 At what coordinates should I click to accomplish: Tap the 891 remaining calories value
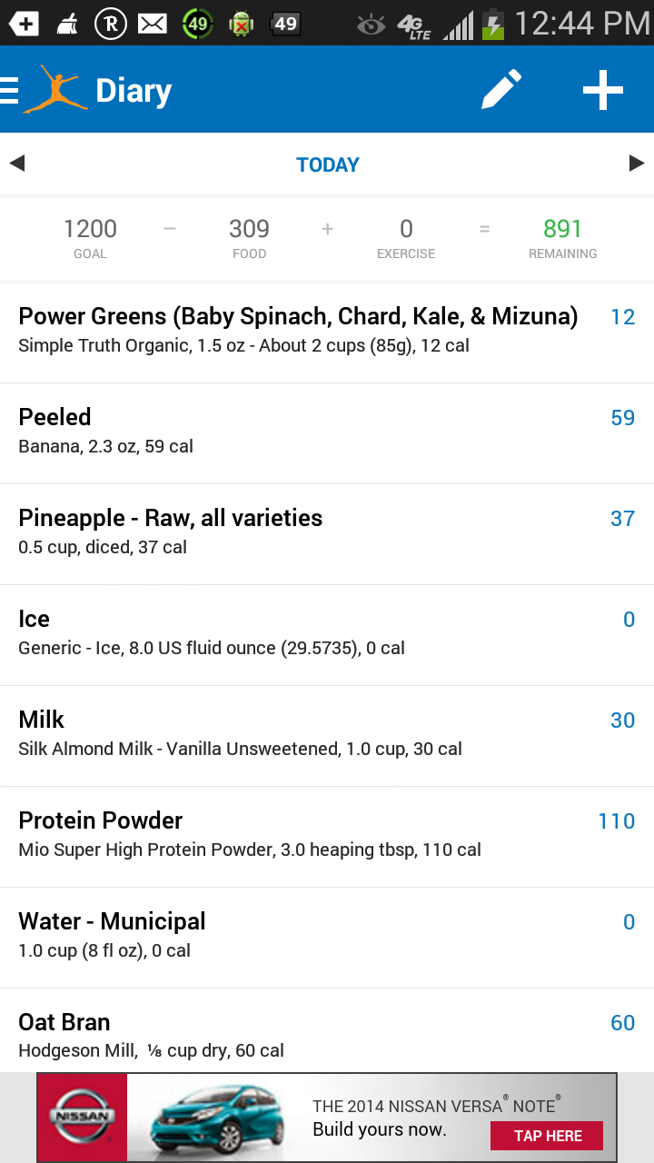pos(562,229)
